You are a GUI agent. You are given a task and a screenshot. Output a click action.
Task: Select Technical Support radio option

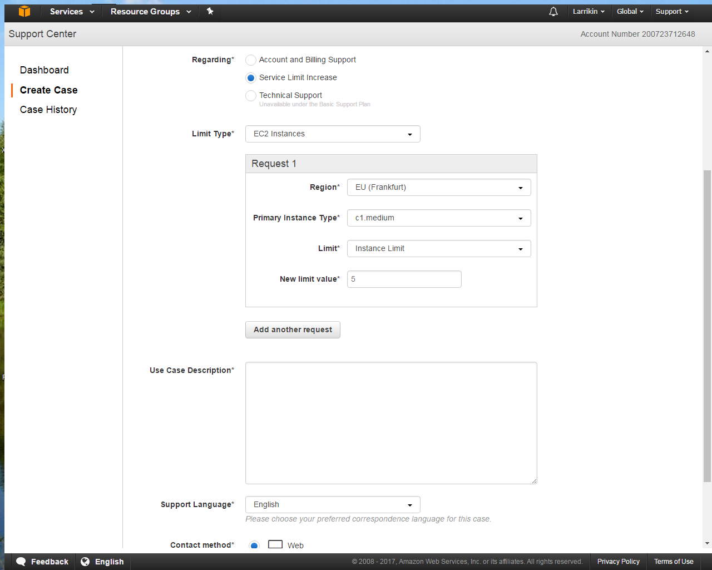click(x=251, y=96)
